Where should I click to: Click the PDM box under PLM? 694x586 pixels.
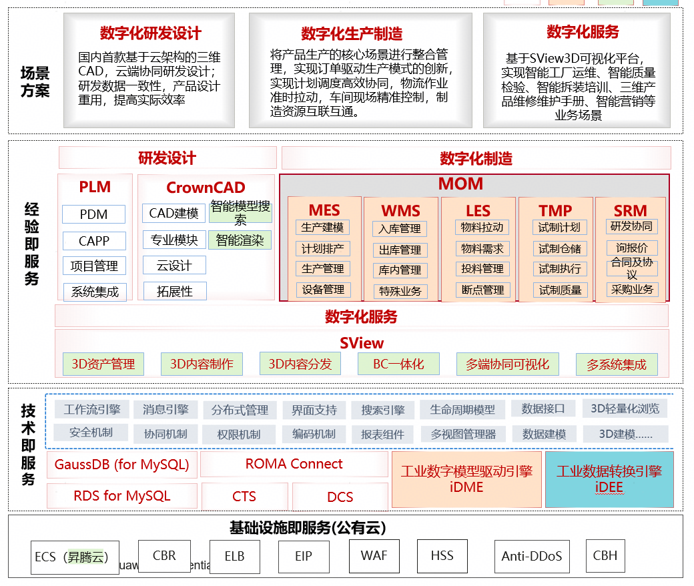point(93,214)
